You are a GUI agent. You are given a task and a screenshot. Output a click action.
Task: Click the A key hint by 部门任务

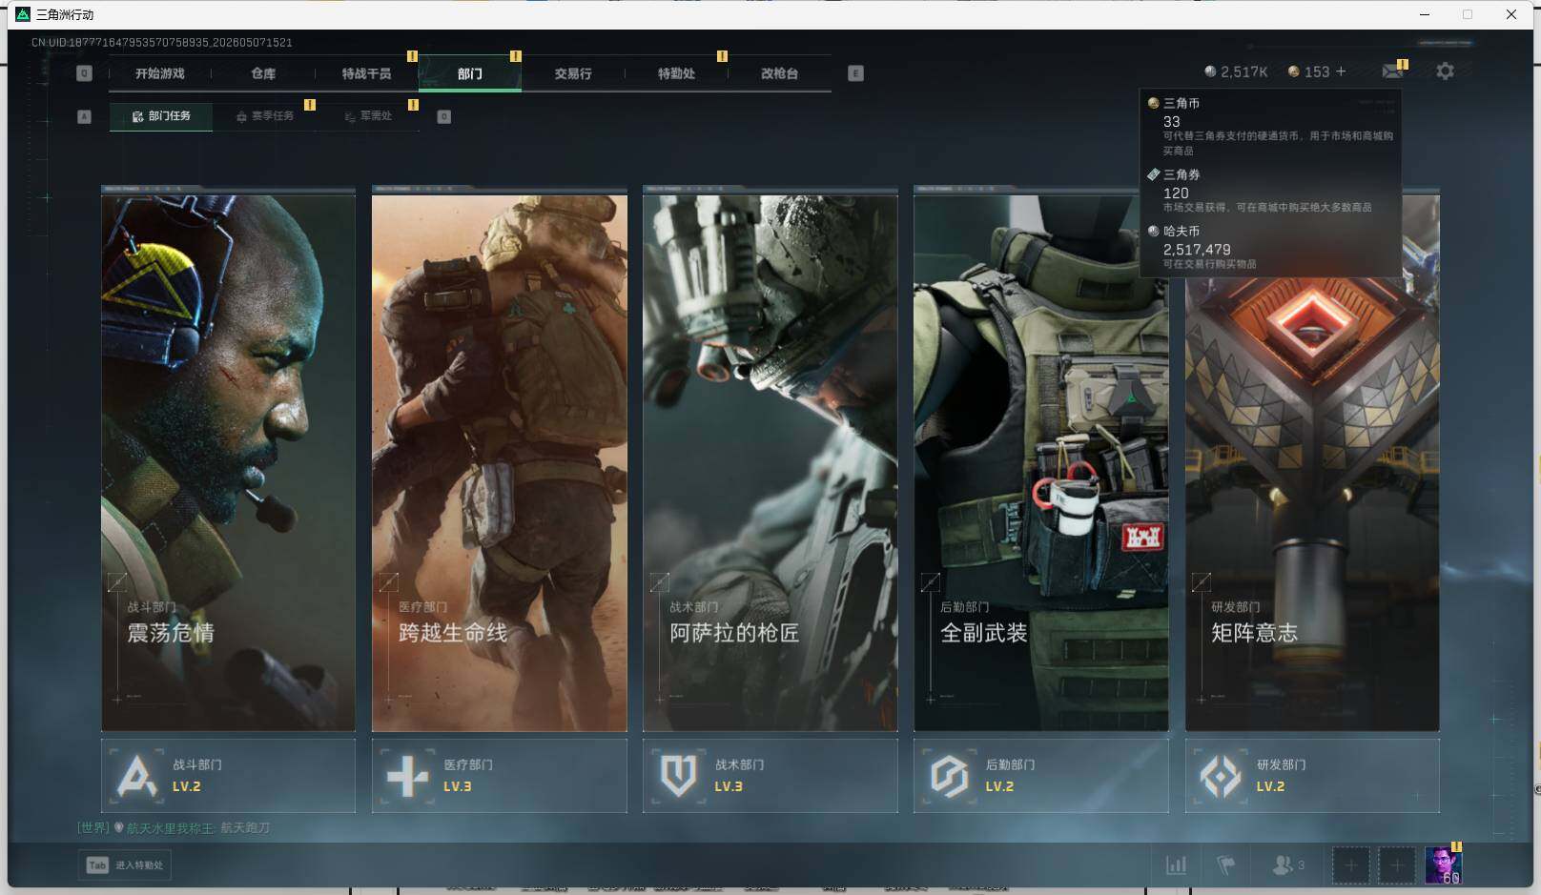[x=84, y=116]
